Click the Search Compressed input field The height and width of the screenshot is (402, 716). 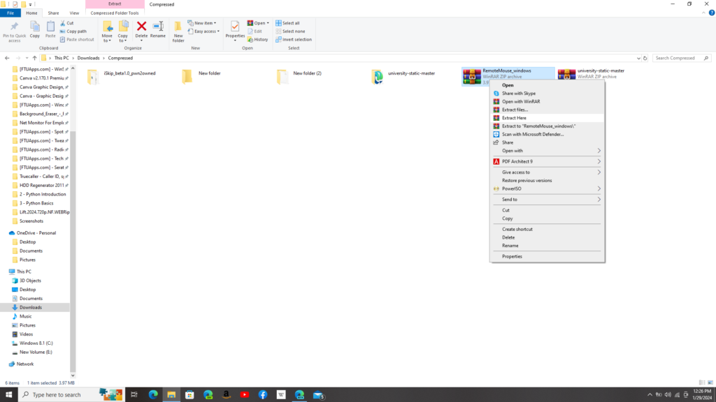[x=678, y=58]
